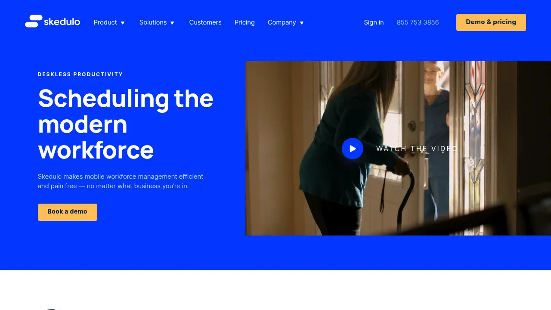The height and width of the screenshot is (310, 551).
Task: Call phone number 855 753 3856
Action: pyautogui.click(x=418, y=22)
